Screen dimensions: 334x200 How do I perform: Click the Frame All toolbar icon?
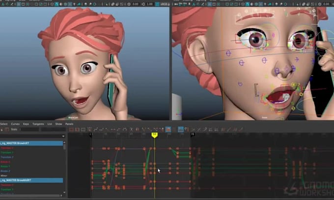pyautogui.click(x=71, y=129)
